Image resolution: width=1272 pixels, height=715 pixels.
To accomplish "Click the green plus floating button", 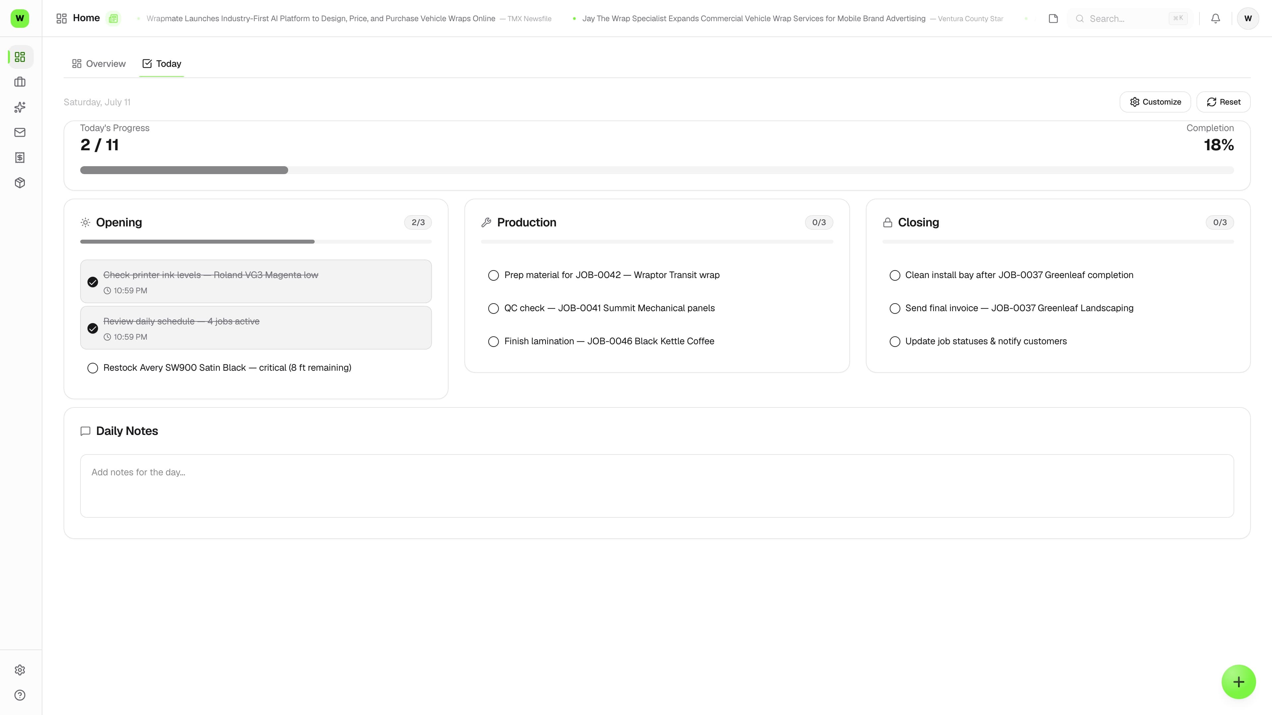I will 1239,682.
